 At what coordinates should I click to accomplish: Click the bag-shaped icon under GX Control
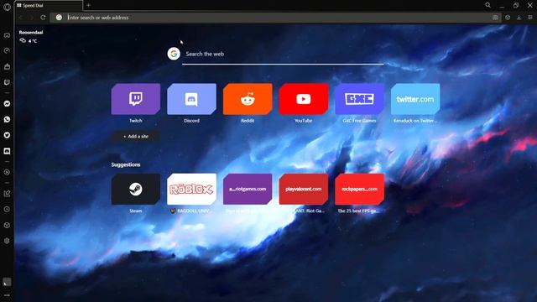coord(7,66)
